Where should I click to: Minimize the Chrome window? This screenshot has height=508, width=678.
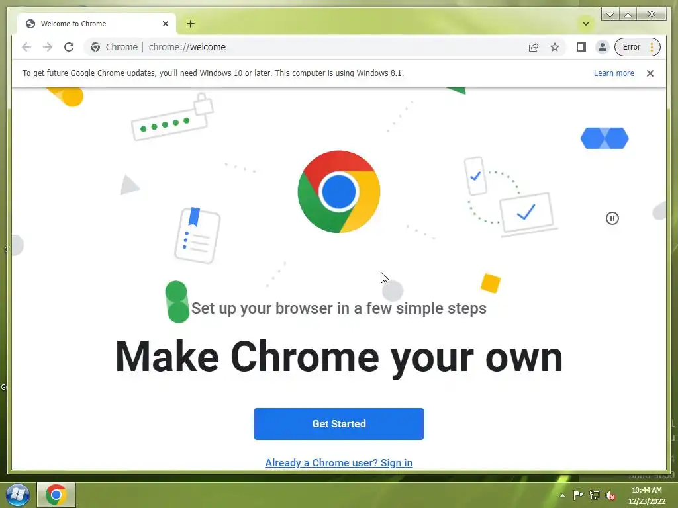click(610, 15)
